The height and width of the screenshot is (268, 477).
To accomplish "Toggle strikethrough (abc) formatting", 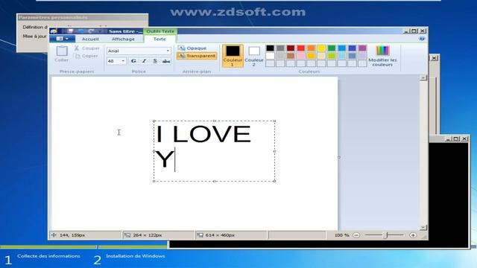I will pyautogui.click(x=166, y=61).
